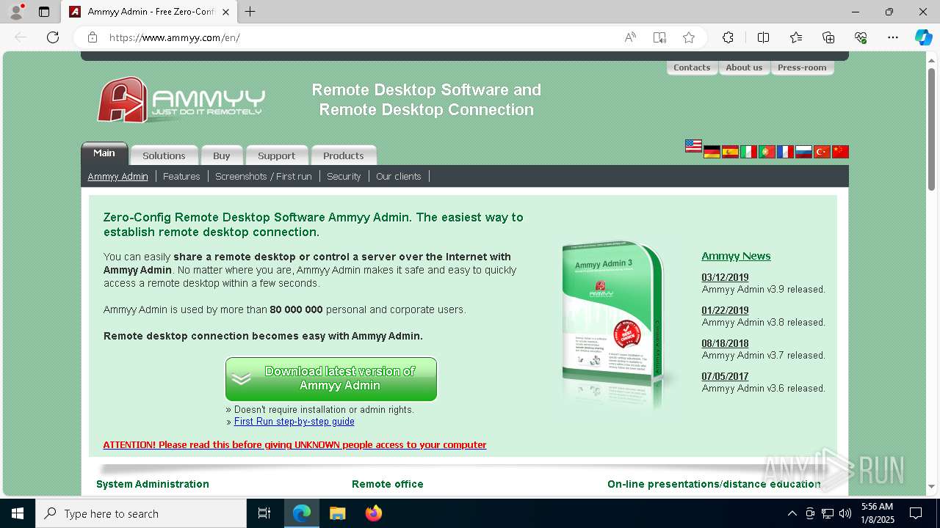The width and height of the screenshot is (940, 528).
Task: Select Features submenu item
Action: point(181,176)
